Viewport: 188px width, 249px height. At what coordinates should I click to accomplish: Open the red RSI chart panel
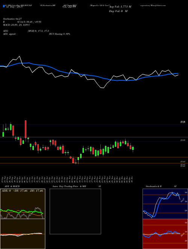click(165, 234)
